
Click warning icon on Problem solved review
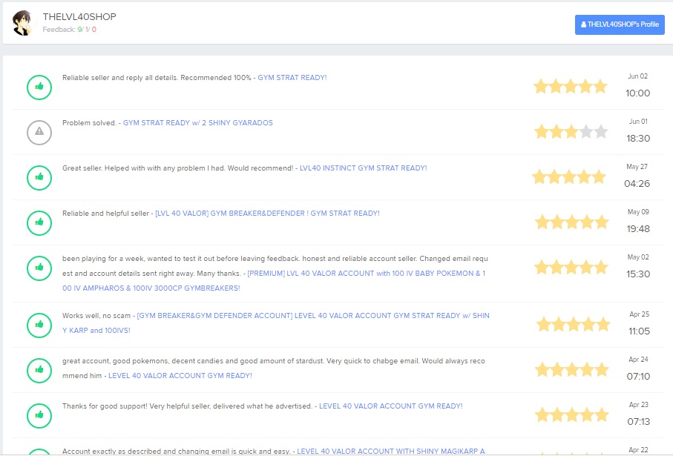(39, 132)
